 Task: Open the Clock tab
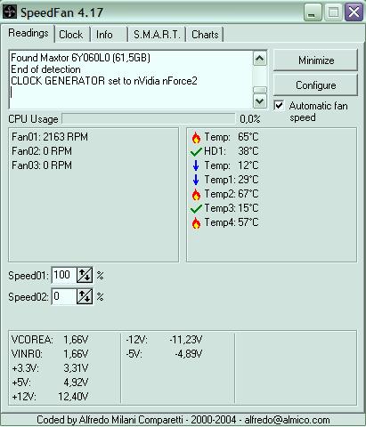(71, 35)
